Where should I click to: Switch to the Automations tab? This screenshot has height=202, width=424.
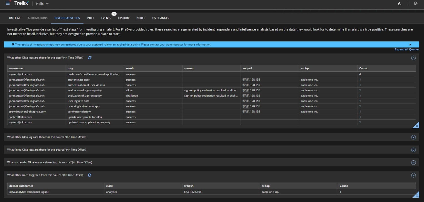click(38, 18)
